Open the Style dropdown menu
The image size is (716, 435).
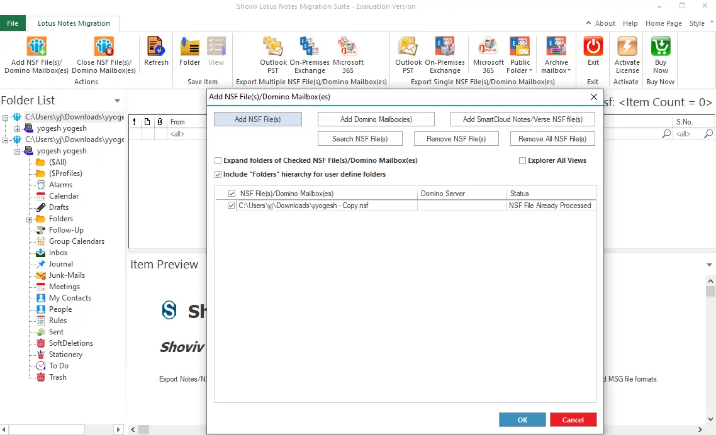pyautogui.click(x=701, y=23)
